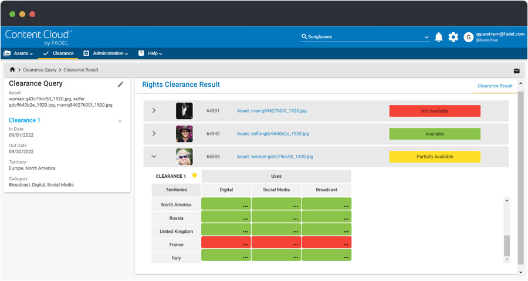Open details in North America Broadcast cell
Image resolution: width=528 pixels, height=281 pixels.
(346, 206)
